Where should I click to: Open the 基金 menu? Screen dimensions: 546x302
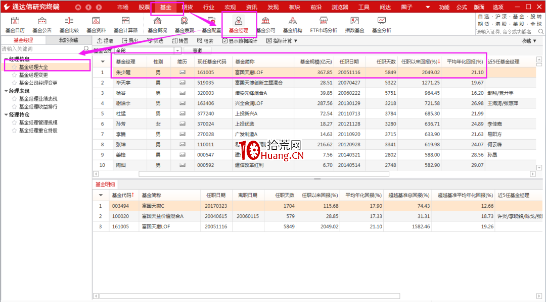click(x=166, y=7)
